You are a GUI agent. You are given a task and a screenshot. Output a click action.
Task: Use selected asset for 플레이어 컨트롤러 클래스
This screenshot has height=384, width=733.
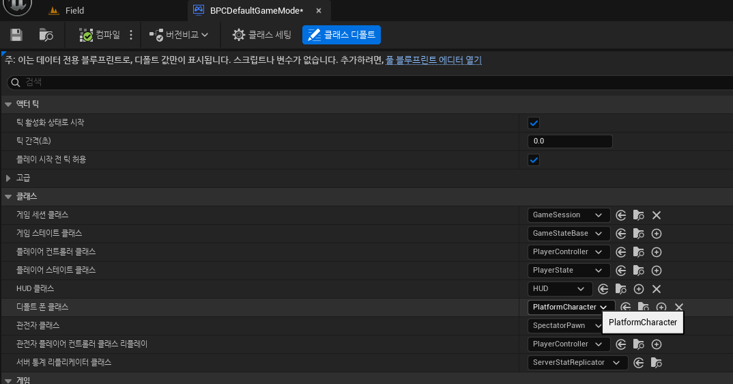(x=621, y=252)
